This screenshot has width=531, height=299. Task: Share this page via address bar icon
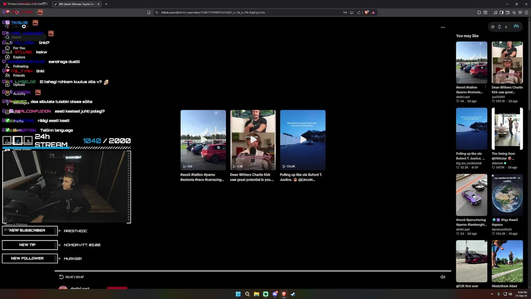click(x=359, y=12)
